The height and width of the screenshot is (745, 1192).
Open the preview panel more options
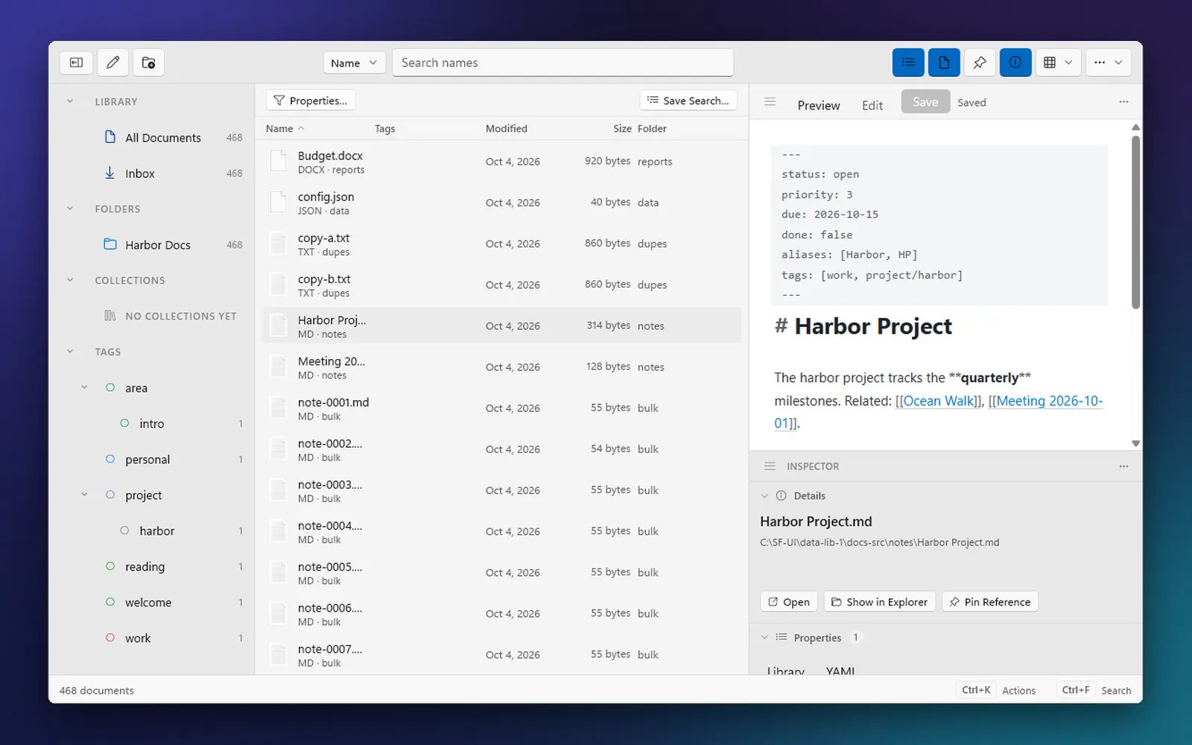1123,102
